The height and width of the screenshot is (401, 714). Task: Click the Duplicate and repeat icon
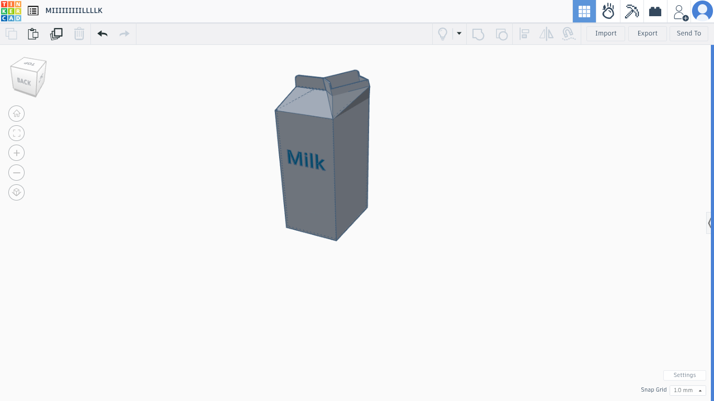56,34
